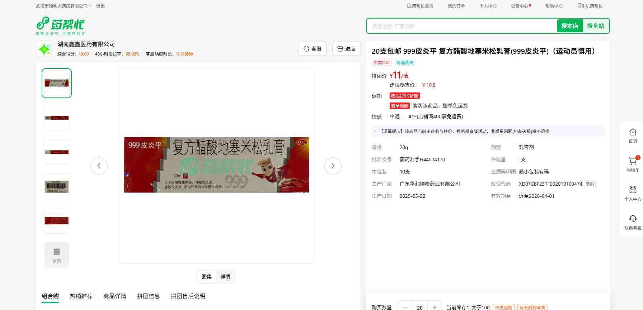Increase purchase quantity with plus button

[x=435, y=307]
